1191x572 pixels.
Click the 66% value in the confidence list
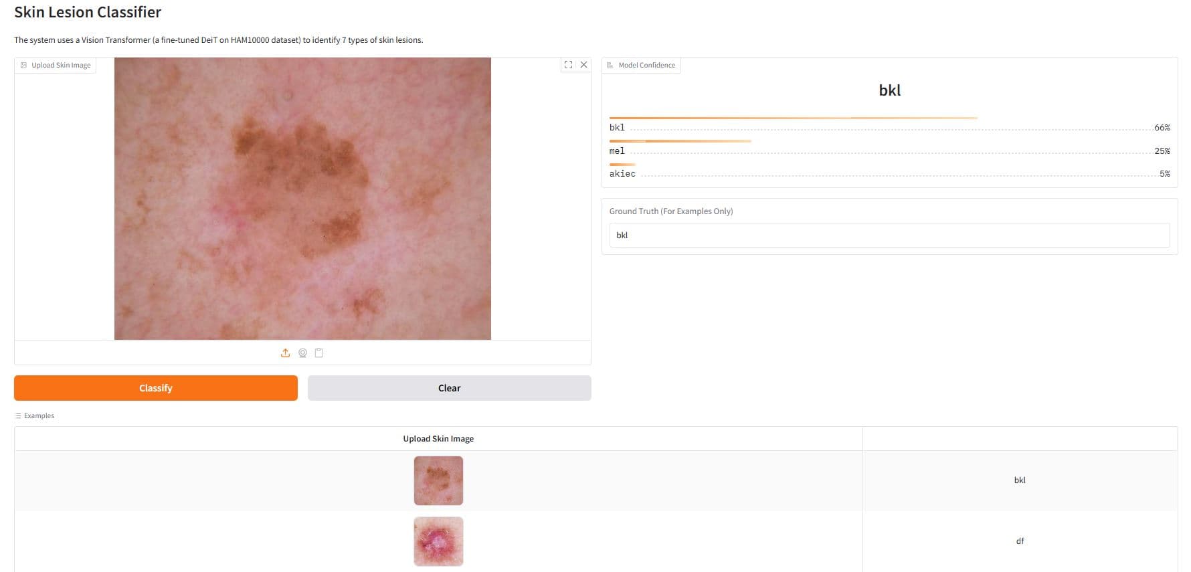point(1162,128)
